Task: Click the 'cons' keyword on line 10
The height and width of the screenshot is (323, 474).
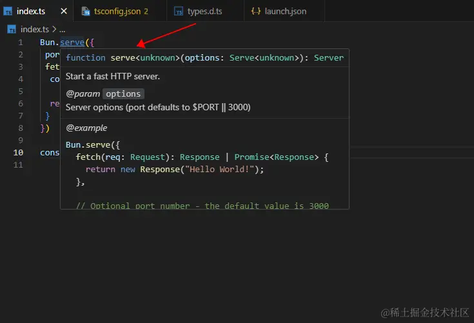Action: click(50, 153)
